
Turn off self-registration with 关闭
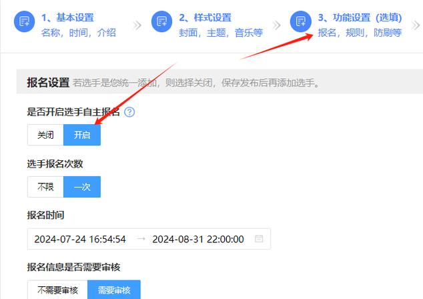(45, 135)
